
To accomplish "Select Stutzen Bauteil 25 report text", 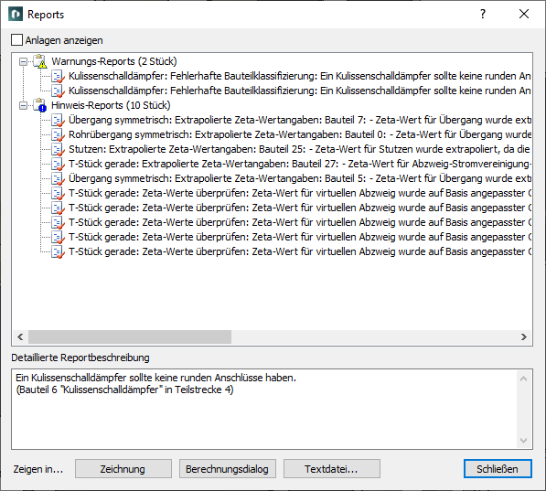I will point(300,149).
